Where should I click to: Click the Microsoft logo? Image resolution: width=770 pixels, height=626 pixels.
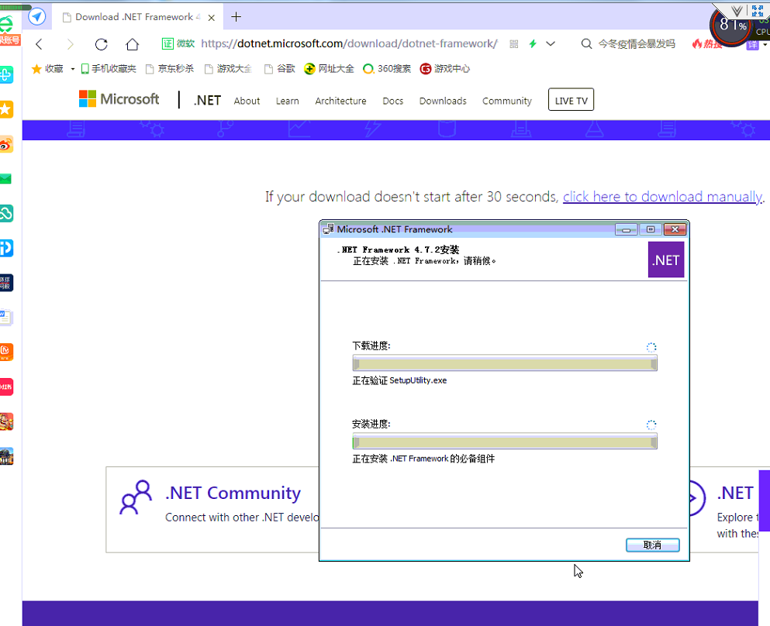coord(119,99)
